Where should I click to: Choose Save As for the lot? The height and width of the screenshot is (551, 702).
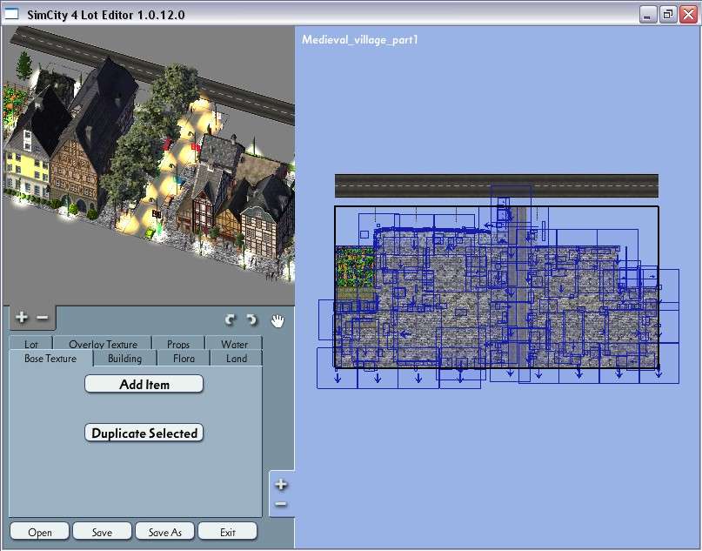[x=164, y=532]
